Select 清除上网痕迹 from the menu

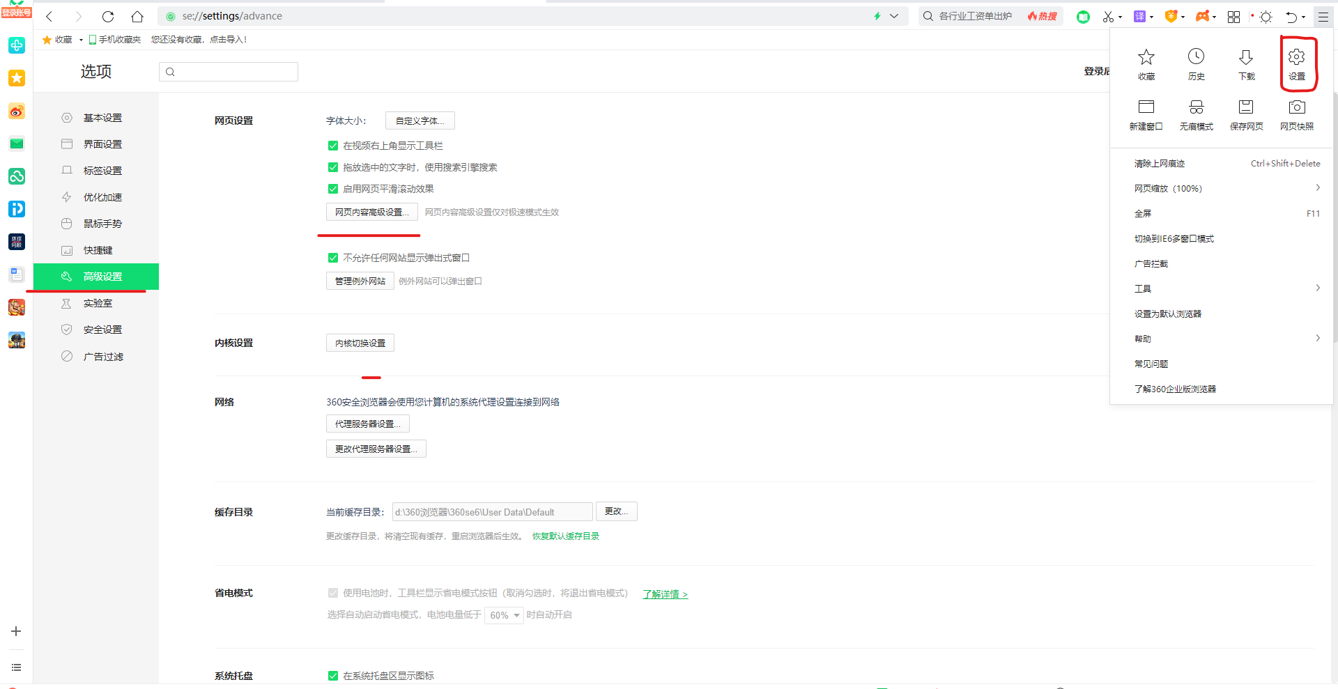click(1160, 163)
